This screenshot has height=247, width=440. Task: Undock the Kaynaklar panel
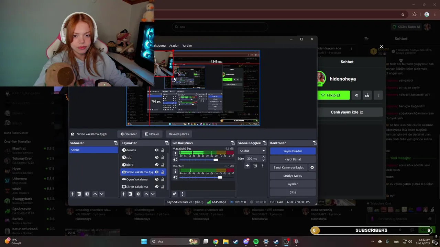coord(167,143)
